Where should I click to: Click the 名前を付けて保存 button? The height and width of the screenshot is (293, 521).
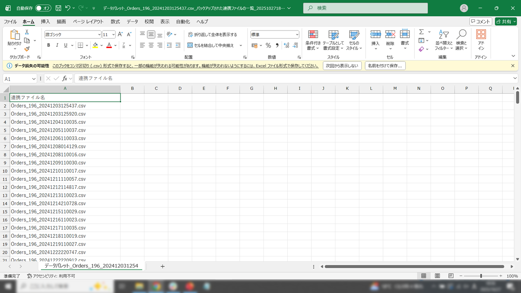[385, 66]
